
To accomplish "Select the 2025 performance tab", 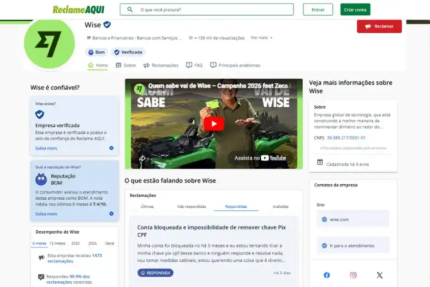I will click(76, 243).
